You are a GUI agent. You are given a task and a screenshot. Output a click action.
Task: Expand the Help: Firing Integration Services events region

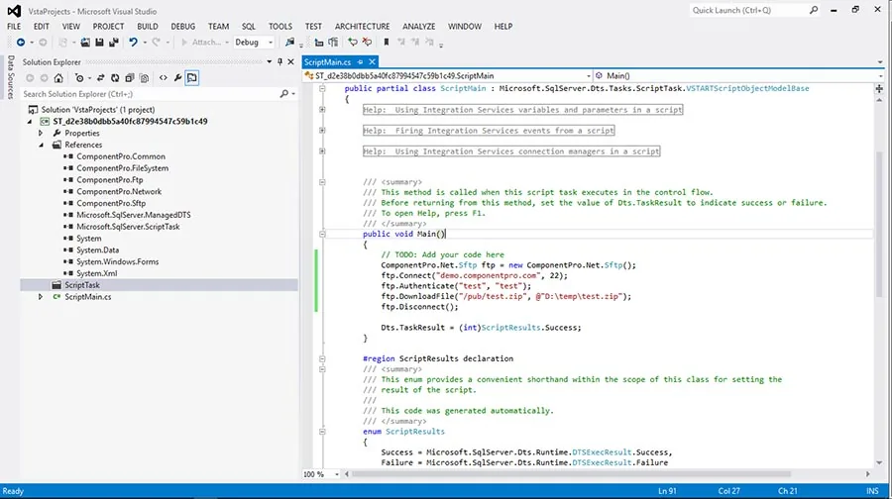click(322, 130)
